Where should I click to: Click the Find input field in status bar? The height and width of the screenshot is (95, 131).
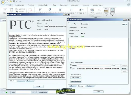pyautogui.click(x=24, y=92)
